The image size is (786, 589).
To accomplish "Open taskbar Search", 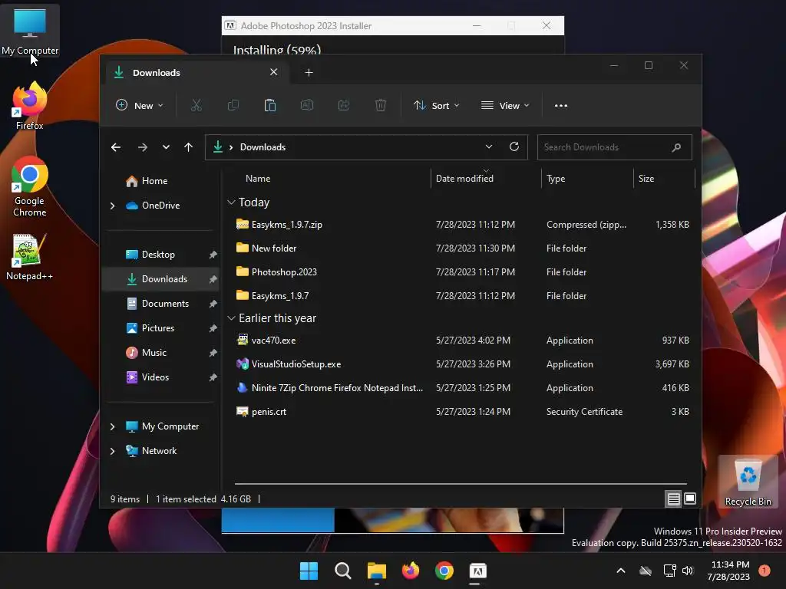I will (343, 571).
